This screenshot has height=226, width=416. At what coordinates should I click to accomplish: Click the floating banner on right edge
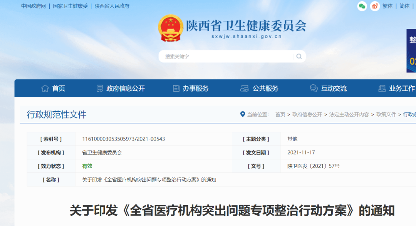[x=411, y=51]
